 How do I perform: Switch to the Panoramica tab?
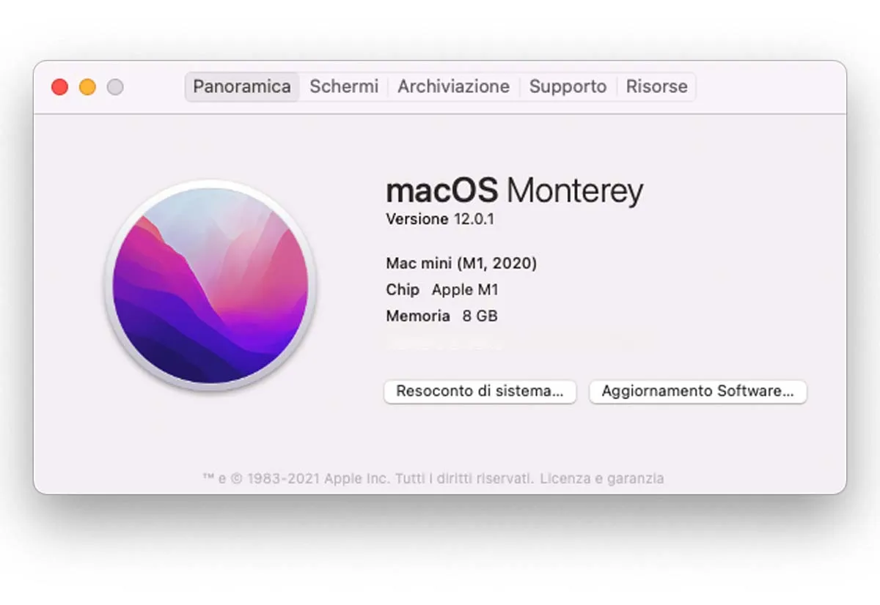(x=242, y=86)
